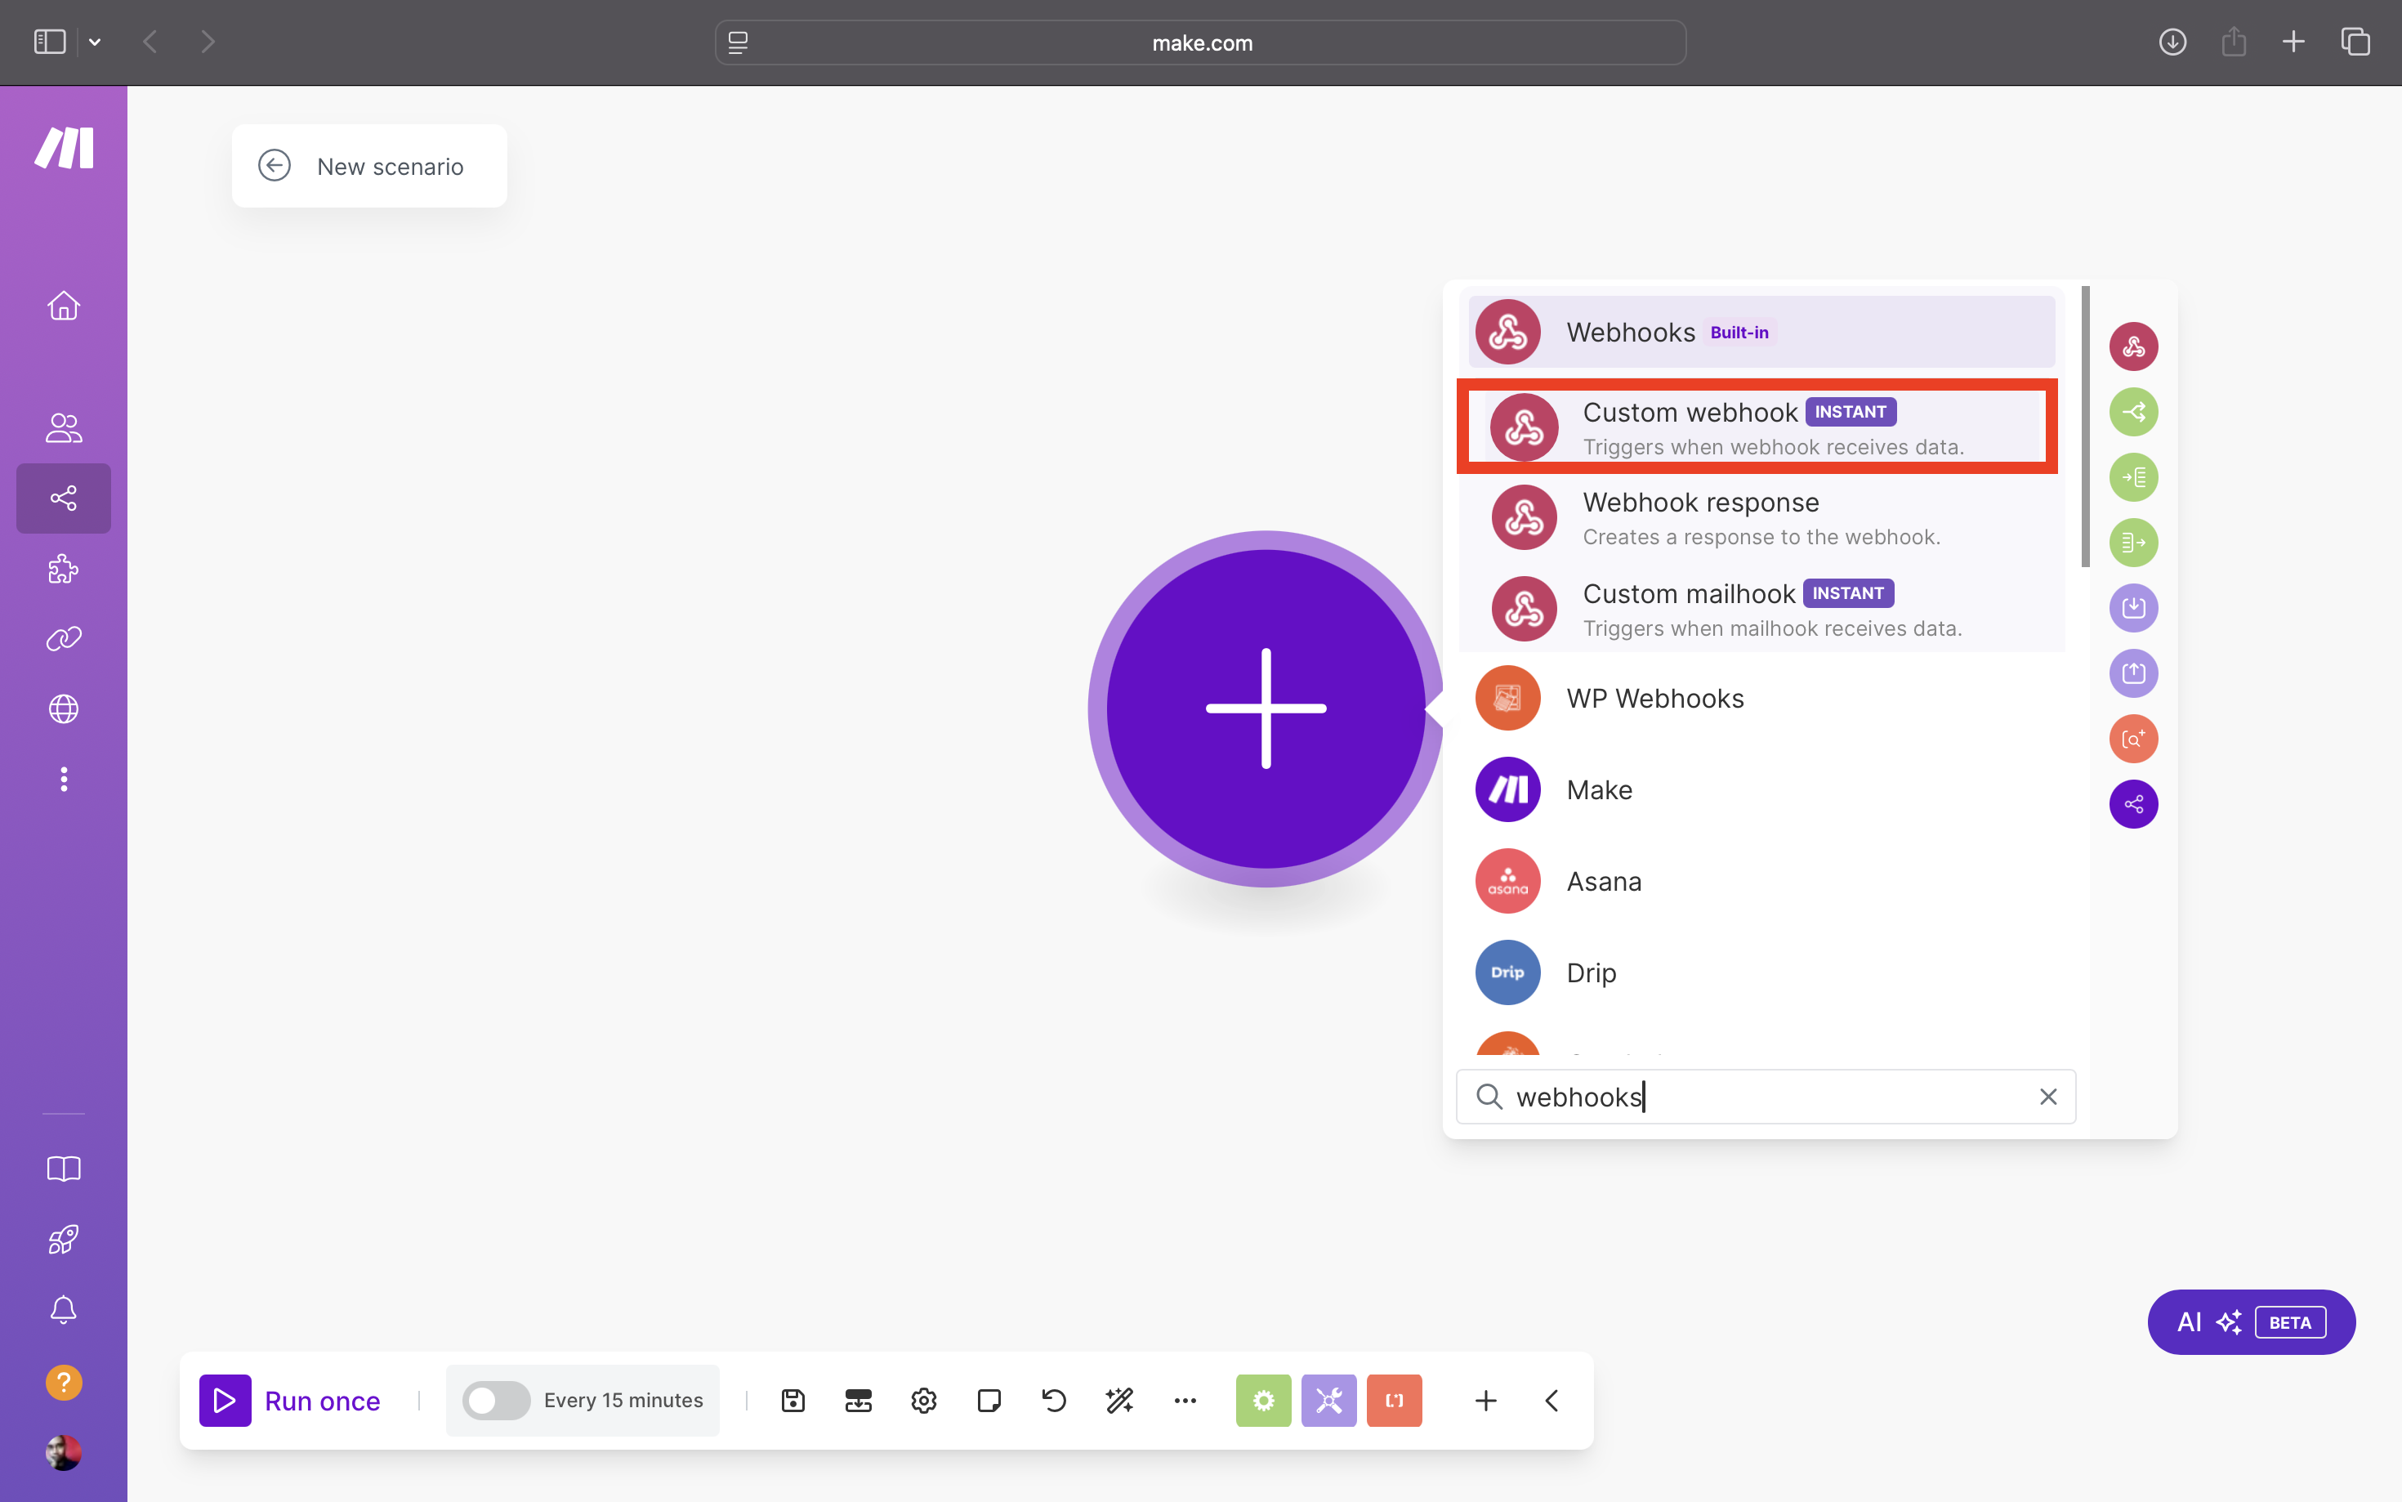The image size is (2402, 1502).
Task: Click the connections/links icon in sidebar
Action: [64, 638]
